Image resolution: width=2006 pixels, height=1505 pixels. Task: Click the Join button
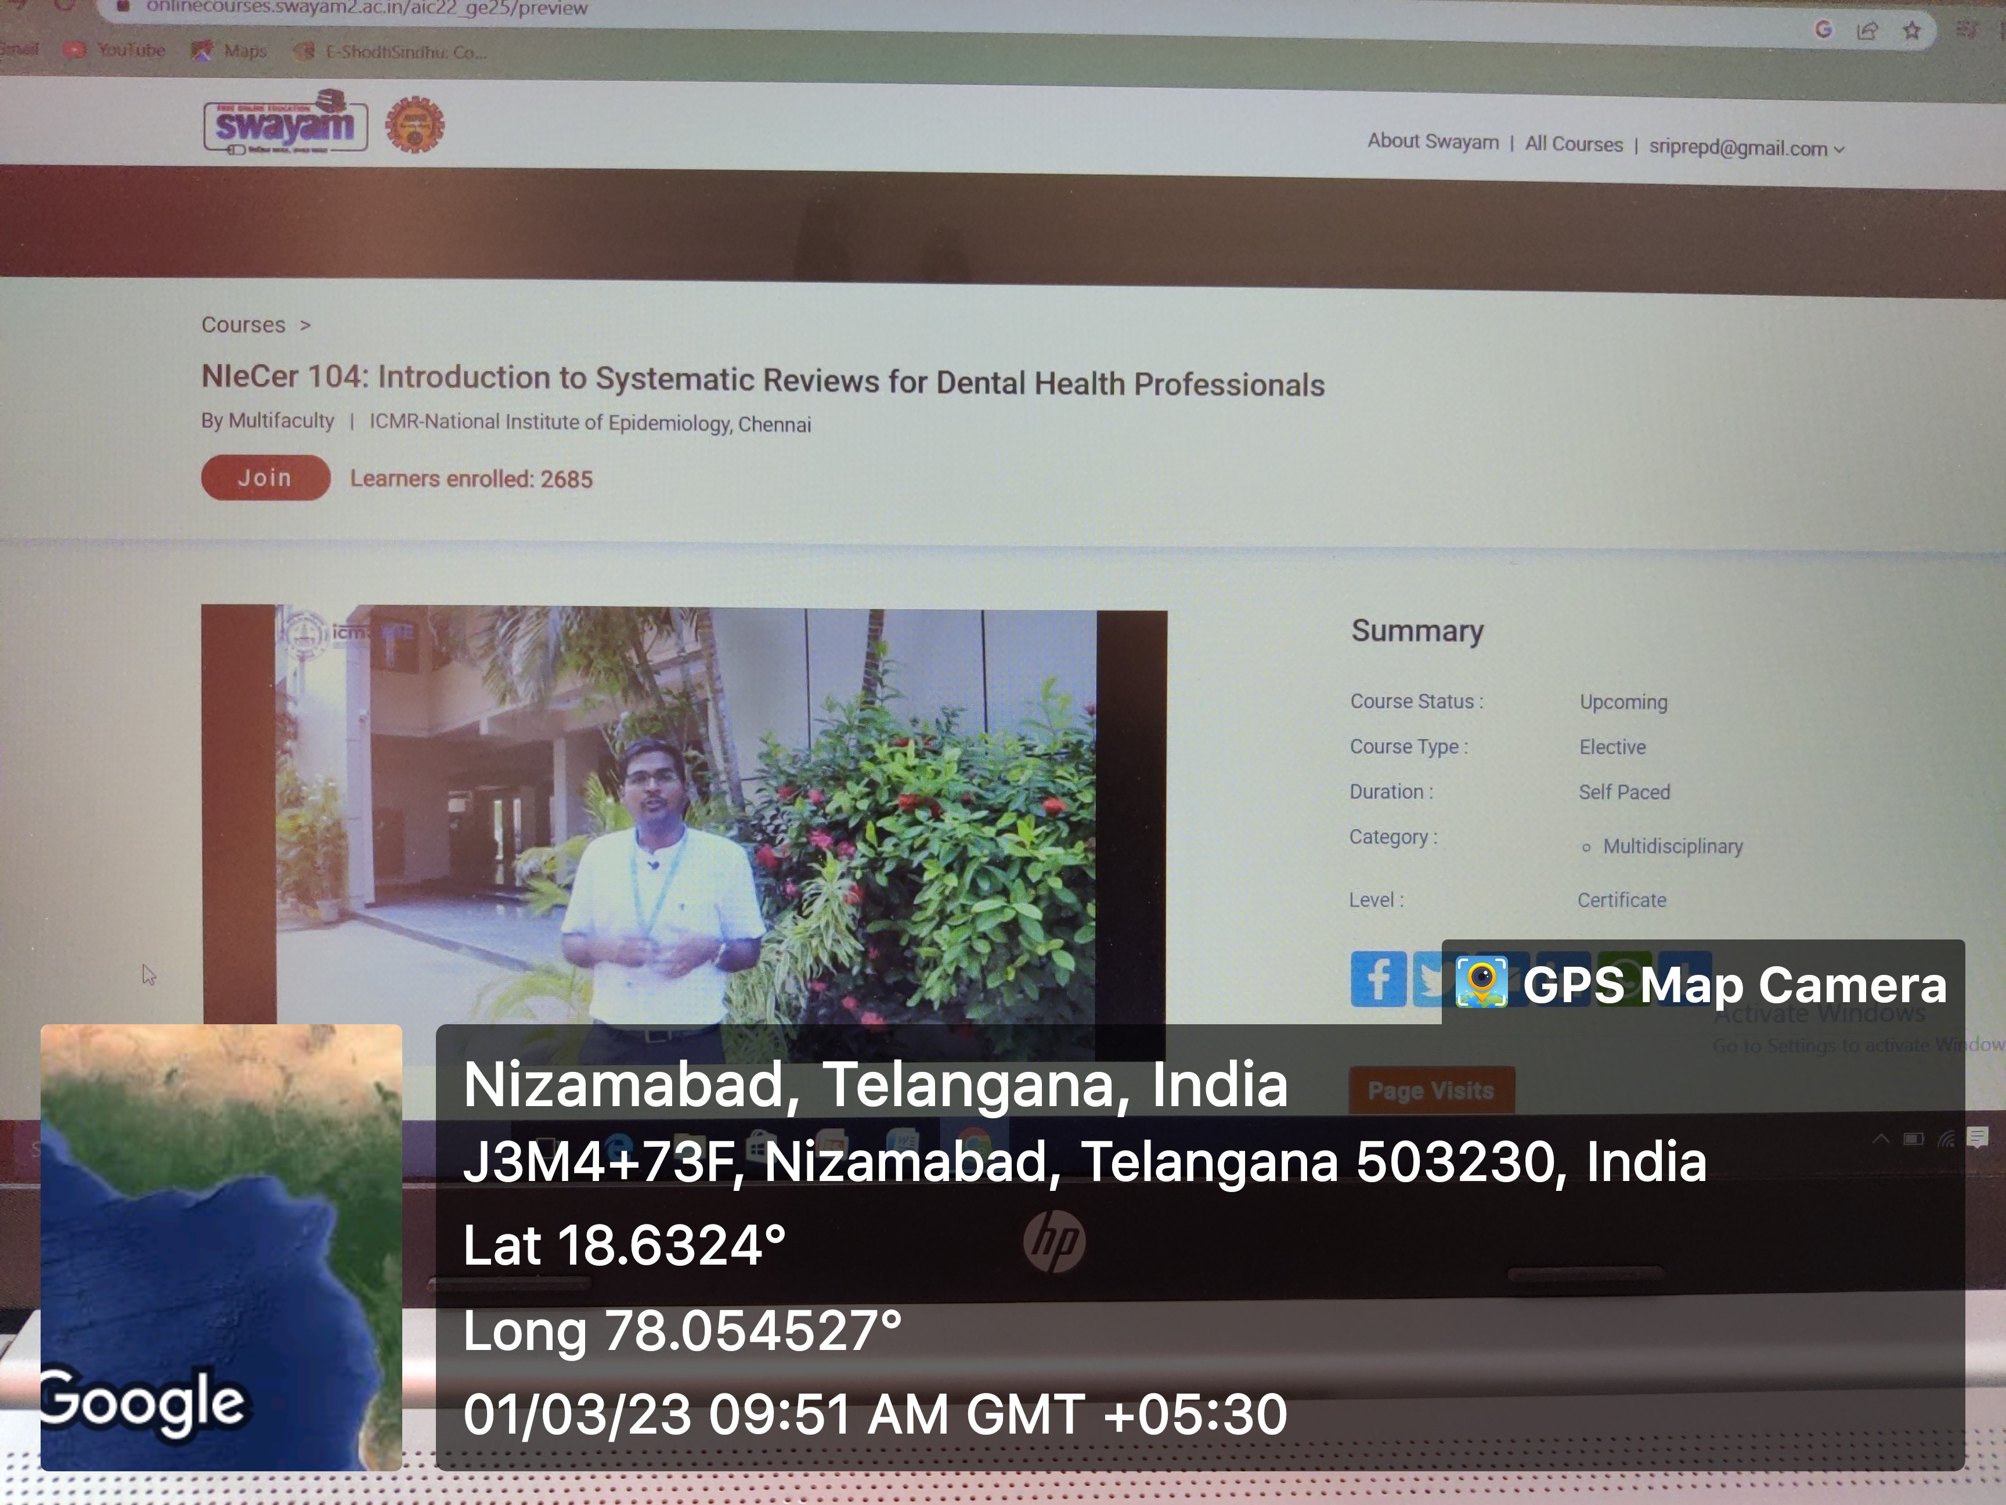tap(266, 477)
